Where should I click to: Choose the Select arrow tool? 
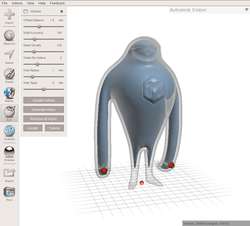[9, 54]
